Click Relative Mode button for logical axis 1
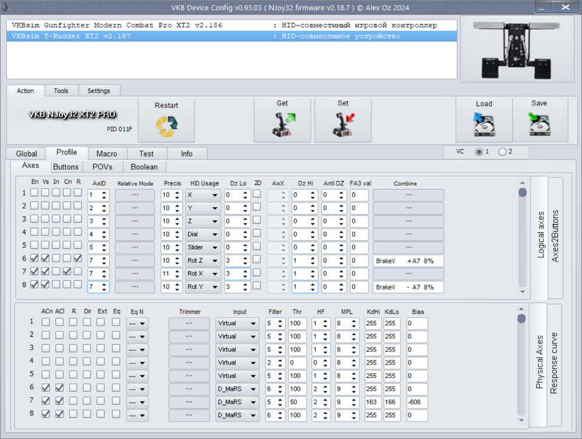Image resolution: width=582 pixels, height=439 pixels. click(x=135, y=195)
